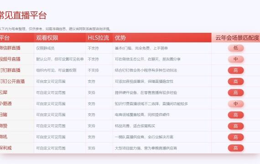Click 支持 in the 微赞 row
Screen dimensions: 260x164
click(91, 126)
